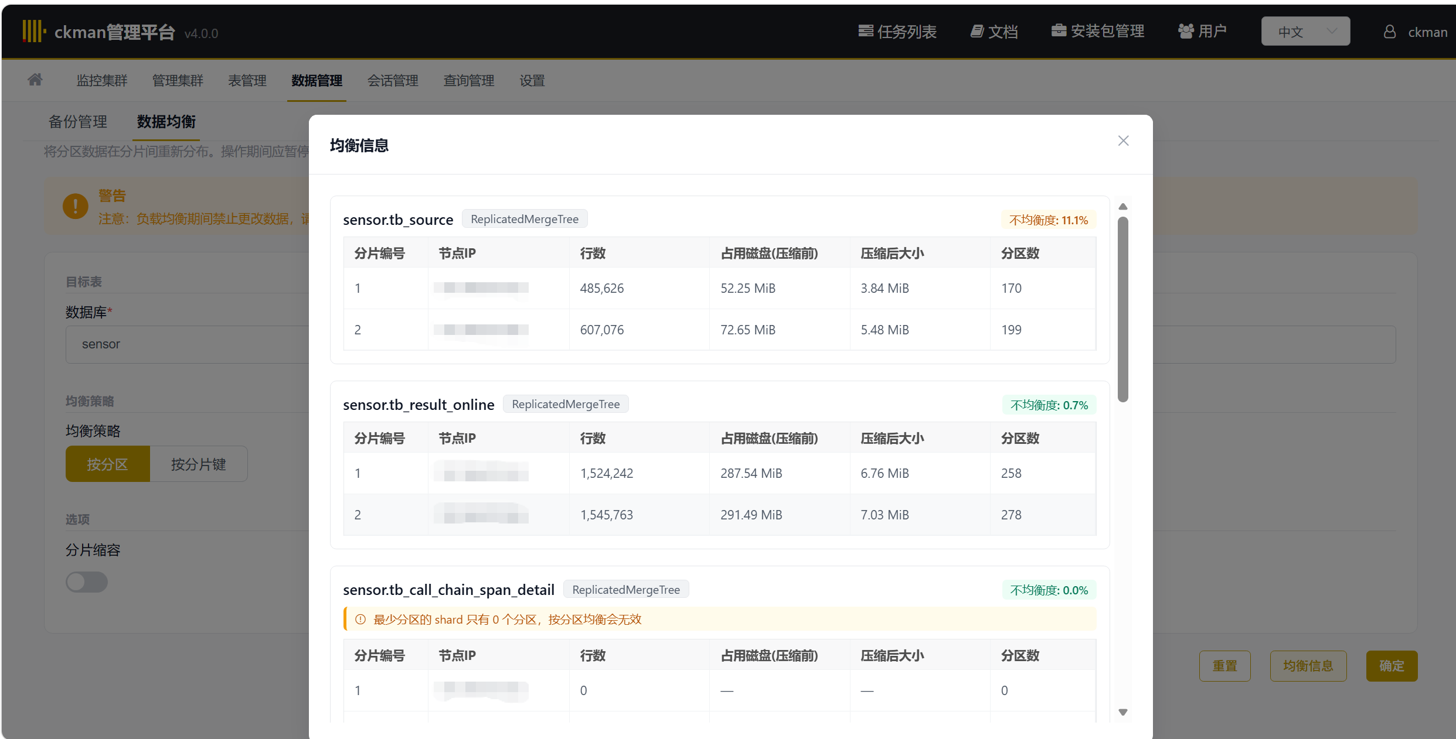
Task: Open 设置 menu
Action: (532, 80)
